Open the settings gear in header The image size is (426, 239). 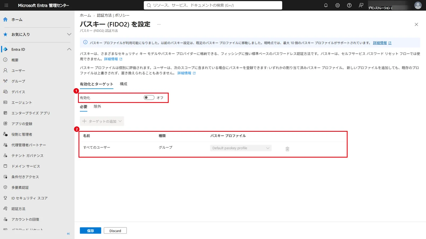(x=338, y=5)
